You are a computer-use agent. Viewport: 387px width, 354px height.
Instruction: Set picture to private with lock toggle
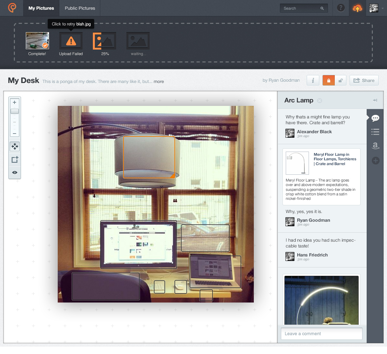(328, 80)
